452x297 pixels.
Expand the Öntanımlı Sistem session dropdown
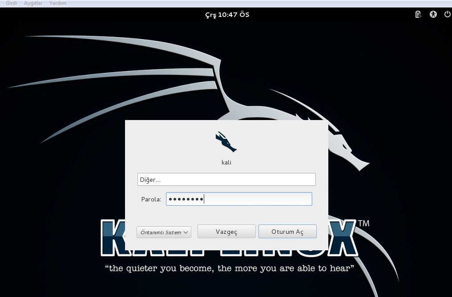point(164,232)
